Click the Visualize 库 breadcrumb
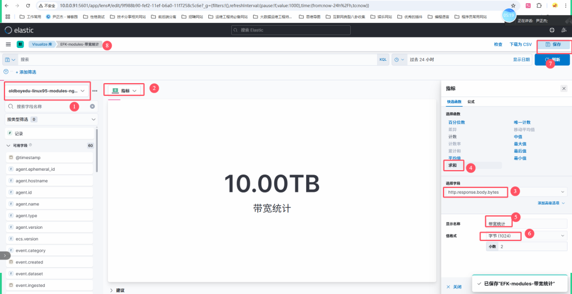Screen dimensions: 572x294 (x=43, y=44)
